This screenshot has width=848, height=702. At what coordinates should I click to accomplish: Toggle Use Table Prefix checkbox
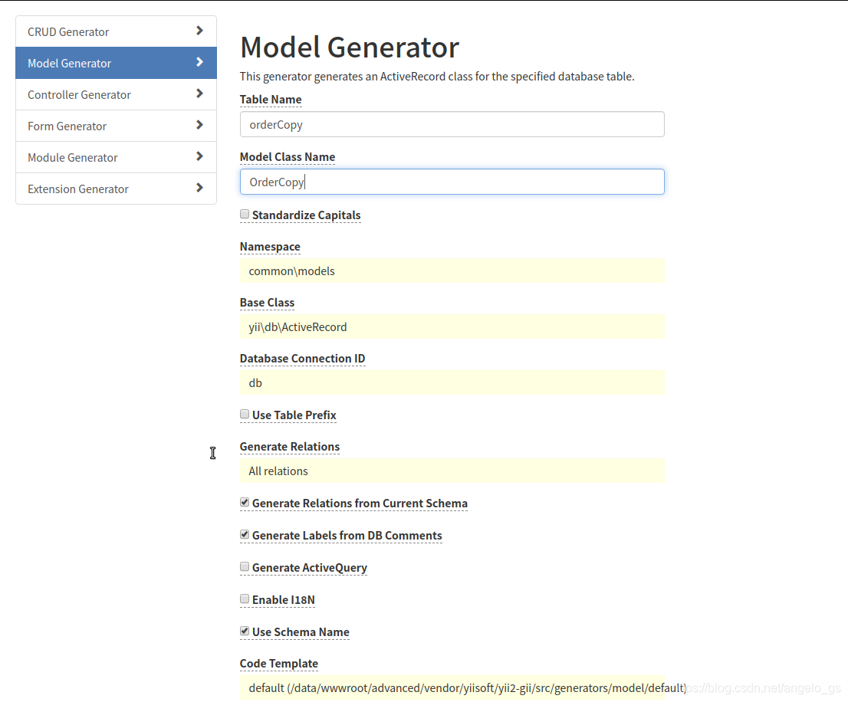[x=245, y=415]
